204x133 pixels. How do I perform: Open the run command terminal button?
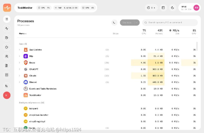coord(114,22)
